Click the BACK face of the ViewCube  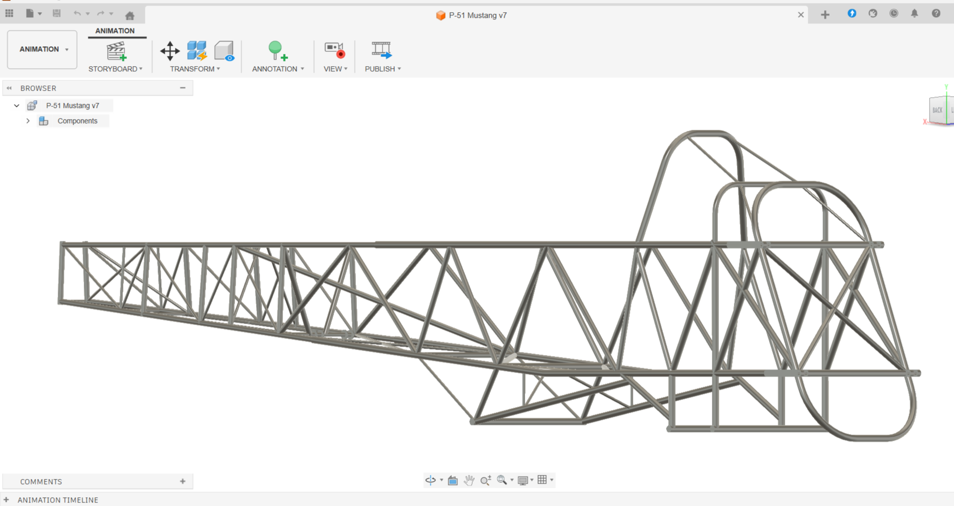(x=937, y=110)
